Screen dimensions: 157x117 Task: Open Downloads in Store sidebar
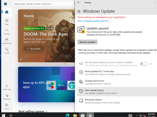(7, 97)
